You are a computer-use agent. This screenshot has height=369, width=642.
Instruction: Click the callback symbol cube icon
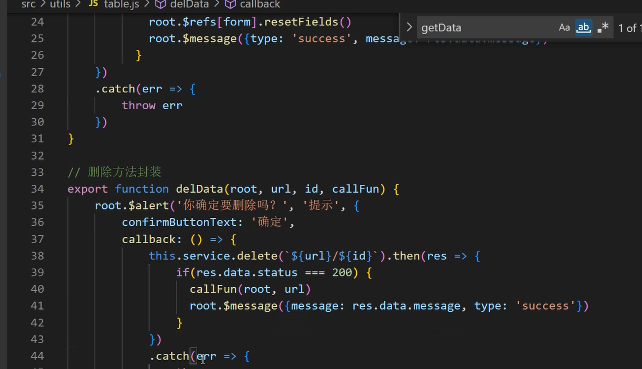pyautogui.click(x=230, y=4)
